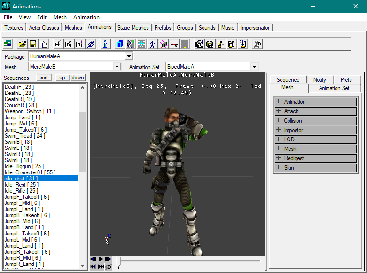367x273 pixels.
Task: Play the selected animation
Action: click(101, 259)
